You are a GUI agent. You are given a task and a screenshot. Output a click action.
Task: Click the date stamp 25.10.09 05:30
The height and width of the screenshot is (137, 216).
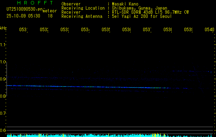[x=23, y=16]
